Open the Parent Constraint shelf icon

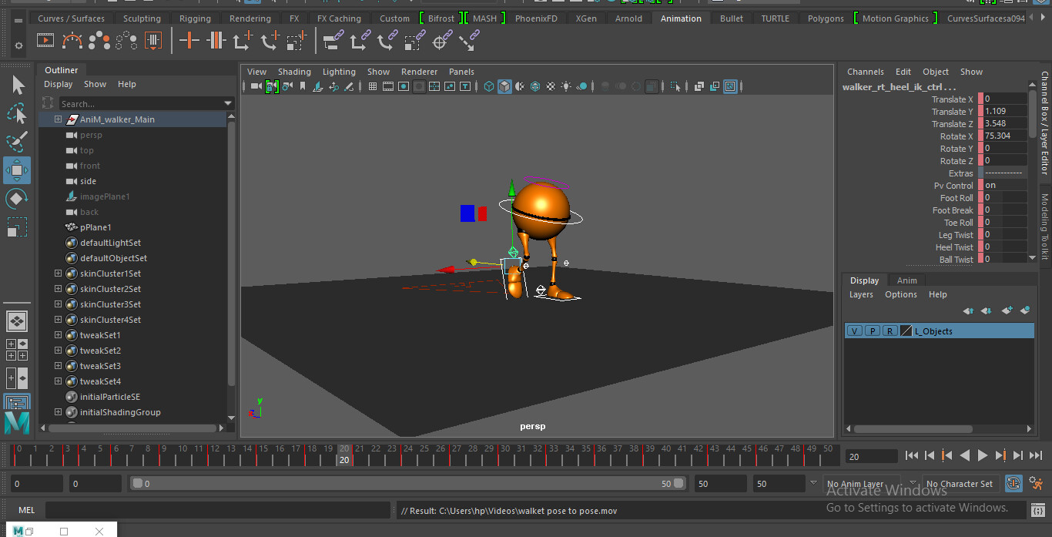pos(333,40)
